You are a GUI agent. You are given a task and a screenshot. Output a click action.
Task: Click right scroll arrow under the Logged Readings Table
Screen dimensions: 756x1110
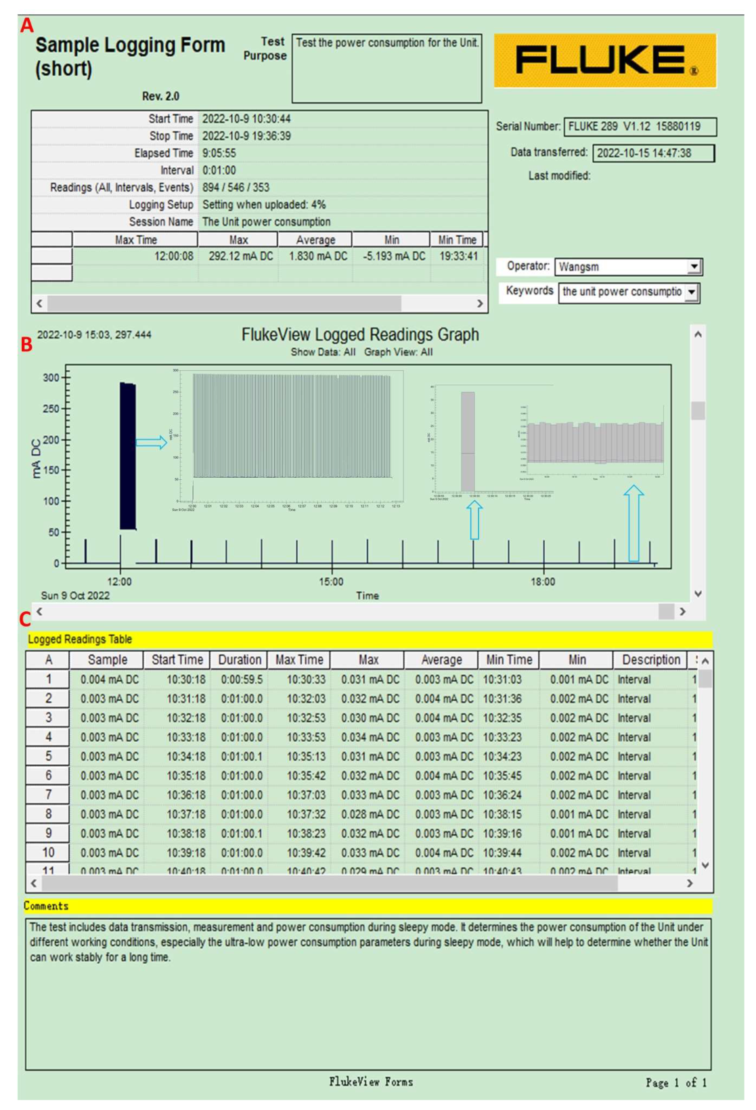(690, 883)
